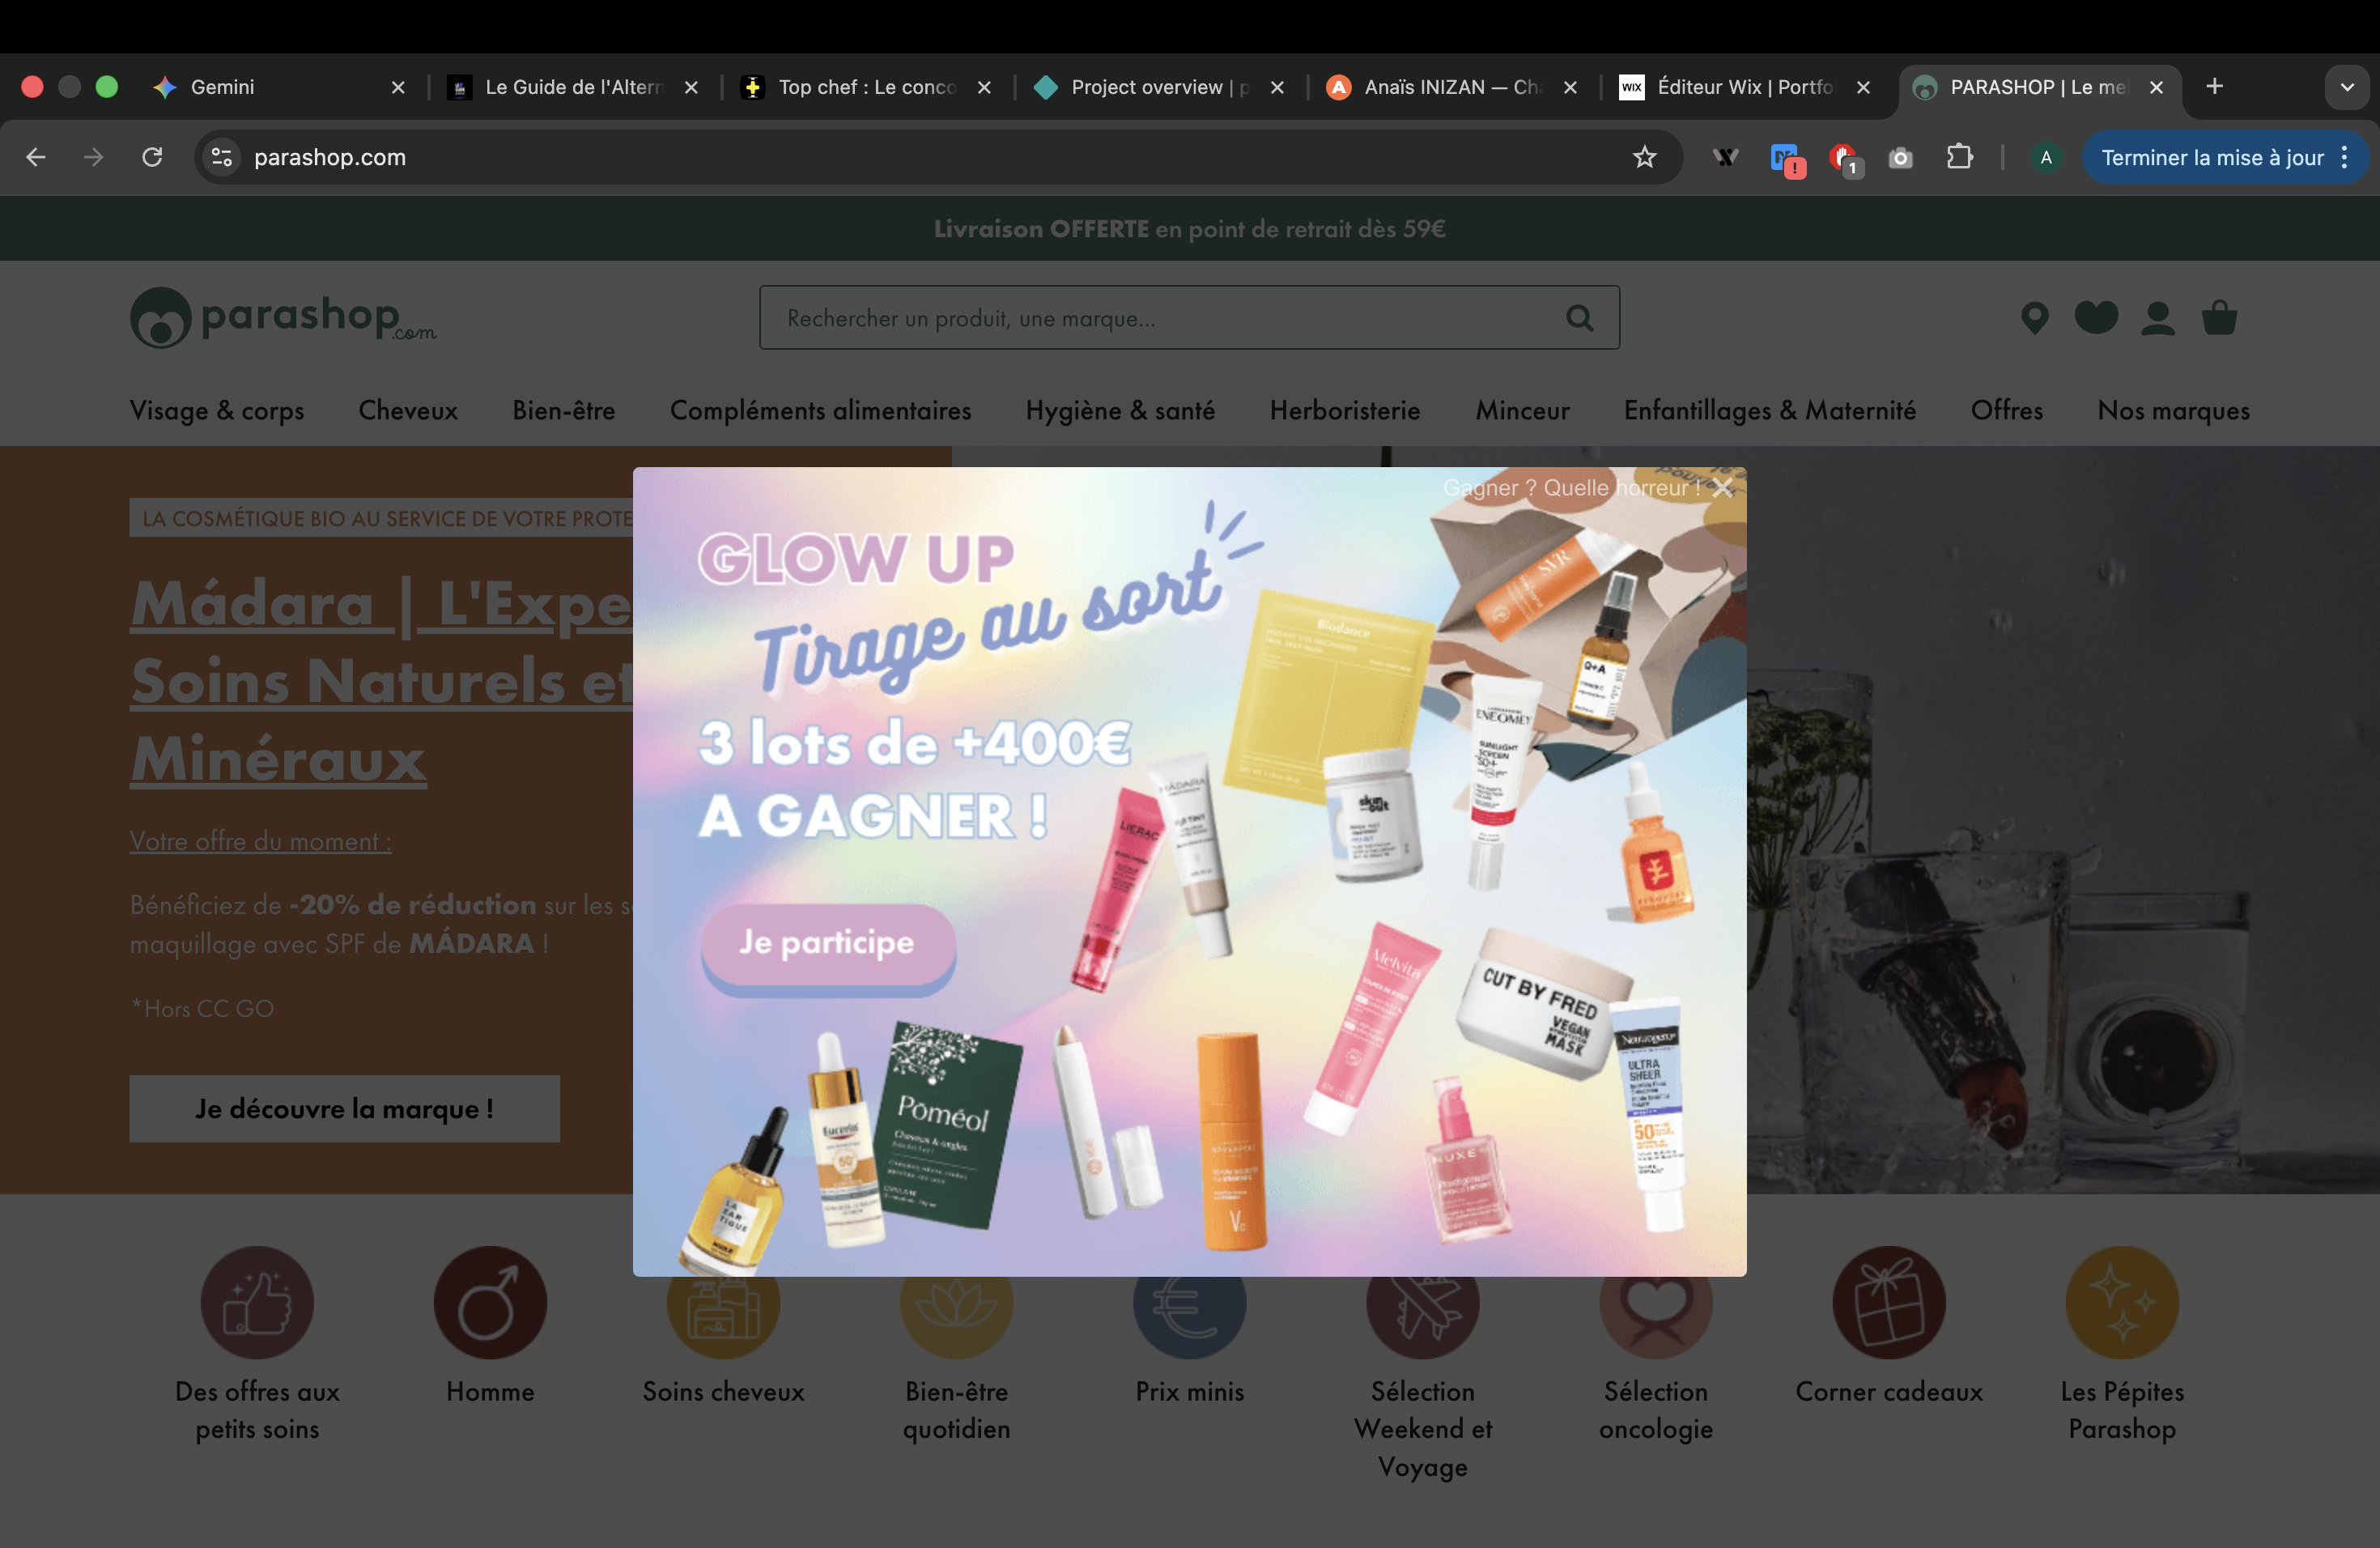Click the Livraison OFFERTE banner text
2380x1548 pixels.
point(1189,229)
